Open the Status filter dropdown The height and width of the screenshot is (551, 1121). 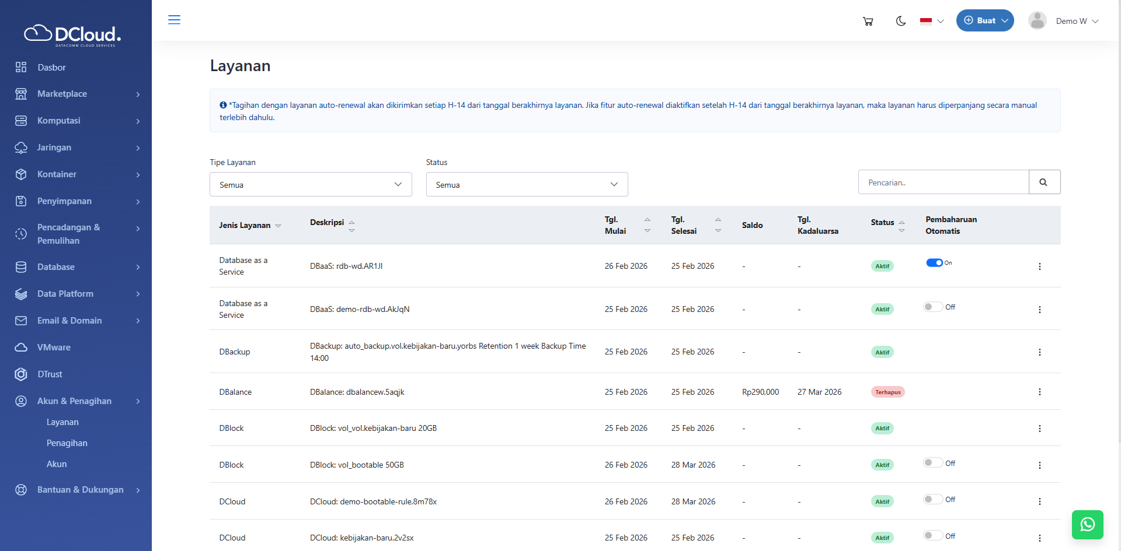527,184
